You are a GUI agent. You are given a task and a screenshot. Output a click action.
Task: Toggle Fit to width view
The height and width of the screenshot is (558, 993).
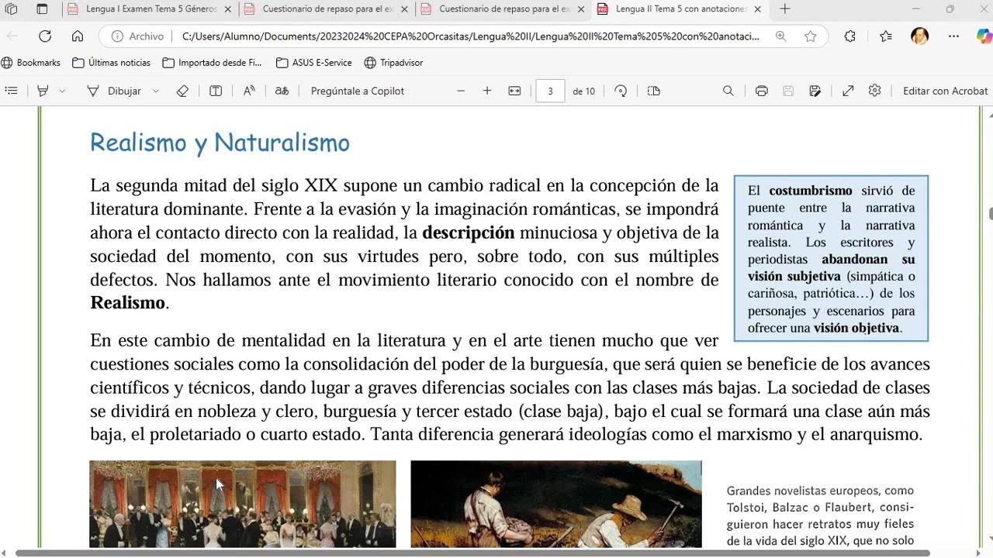514,91
